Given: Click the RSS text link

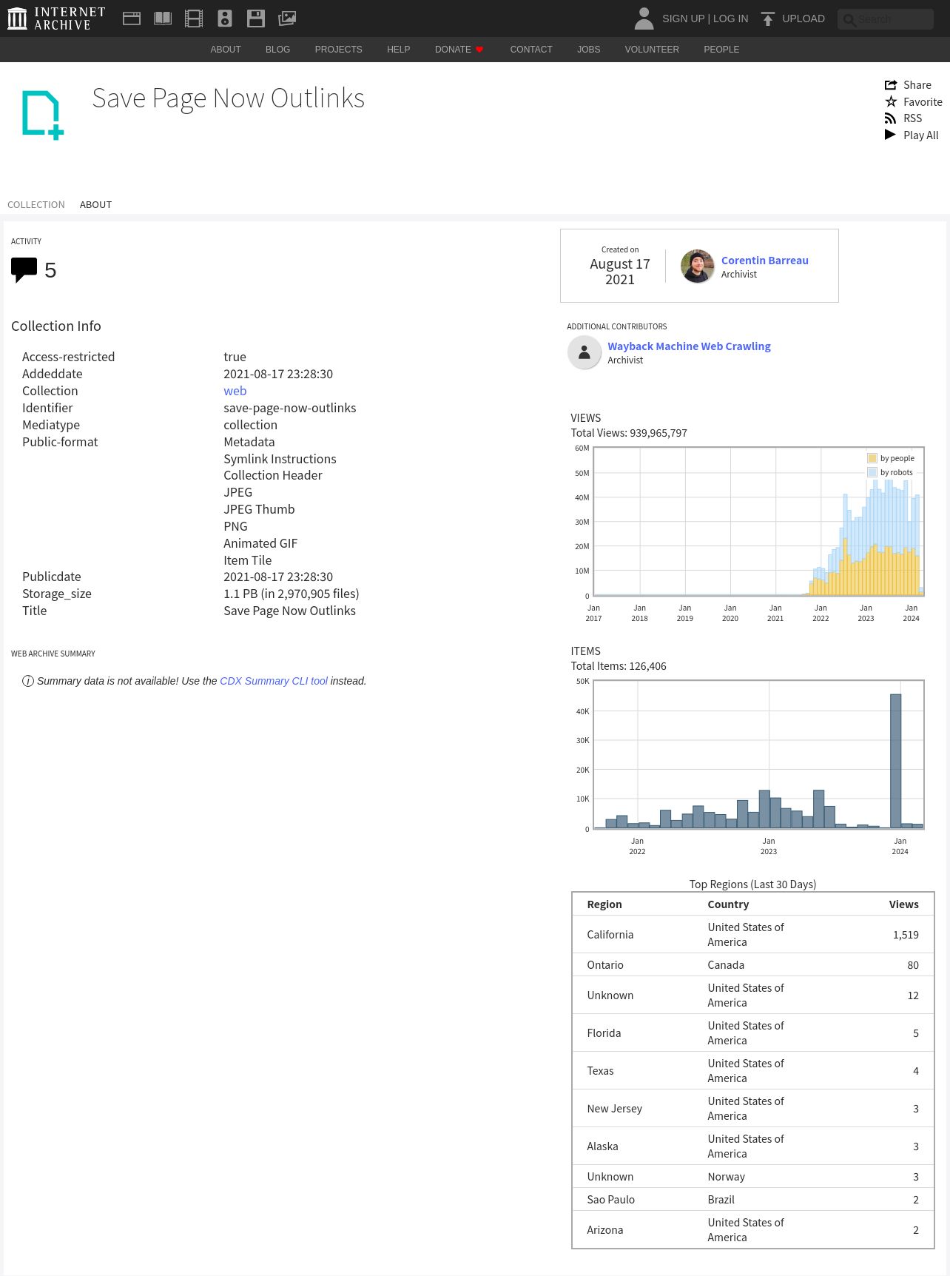Looking at the screenshot, I should pyautogui.click(x=912, y=118).
